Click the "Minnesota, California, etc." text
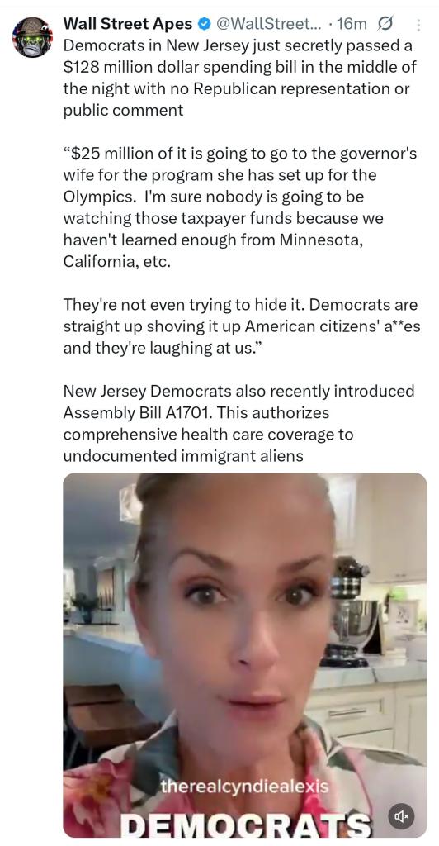Viewport: 439px width, 846px height. coord(213,251)
